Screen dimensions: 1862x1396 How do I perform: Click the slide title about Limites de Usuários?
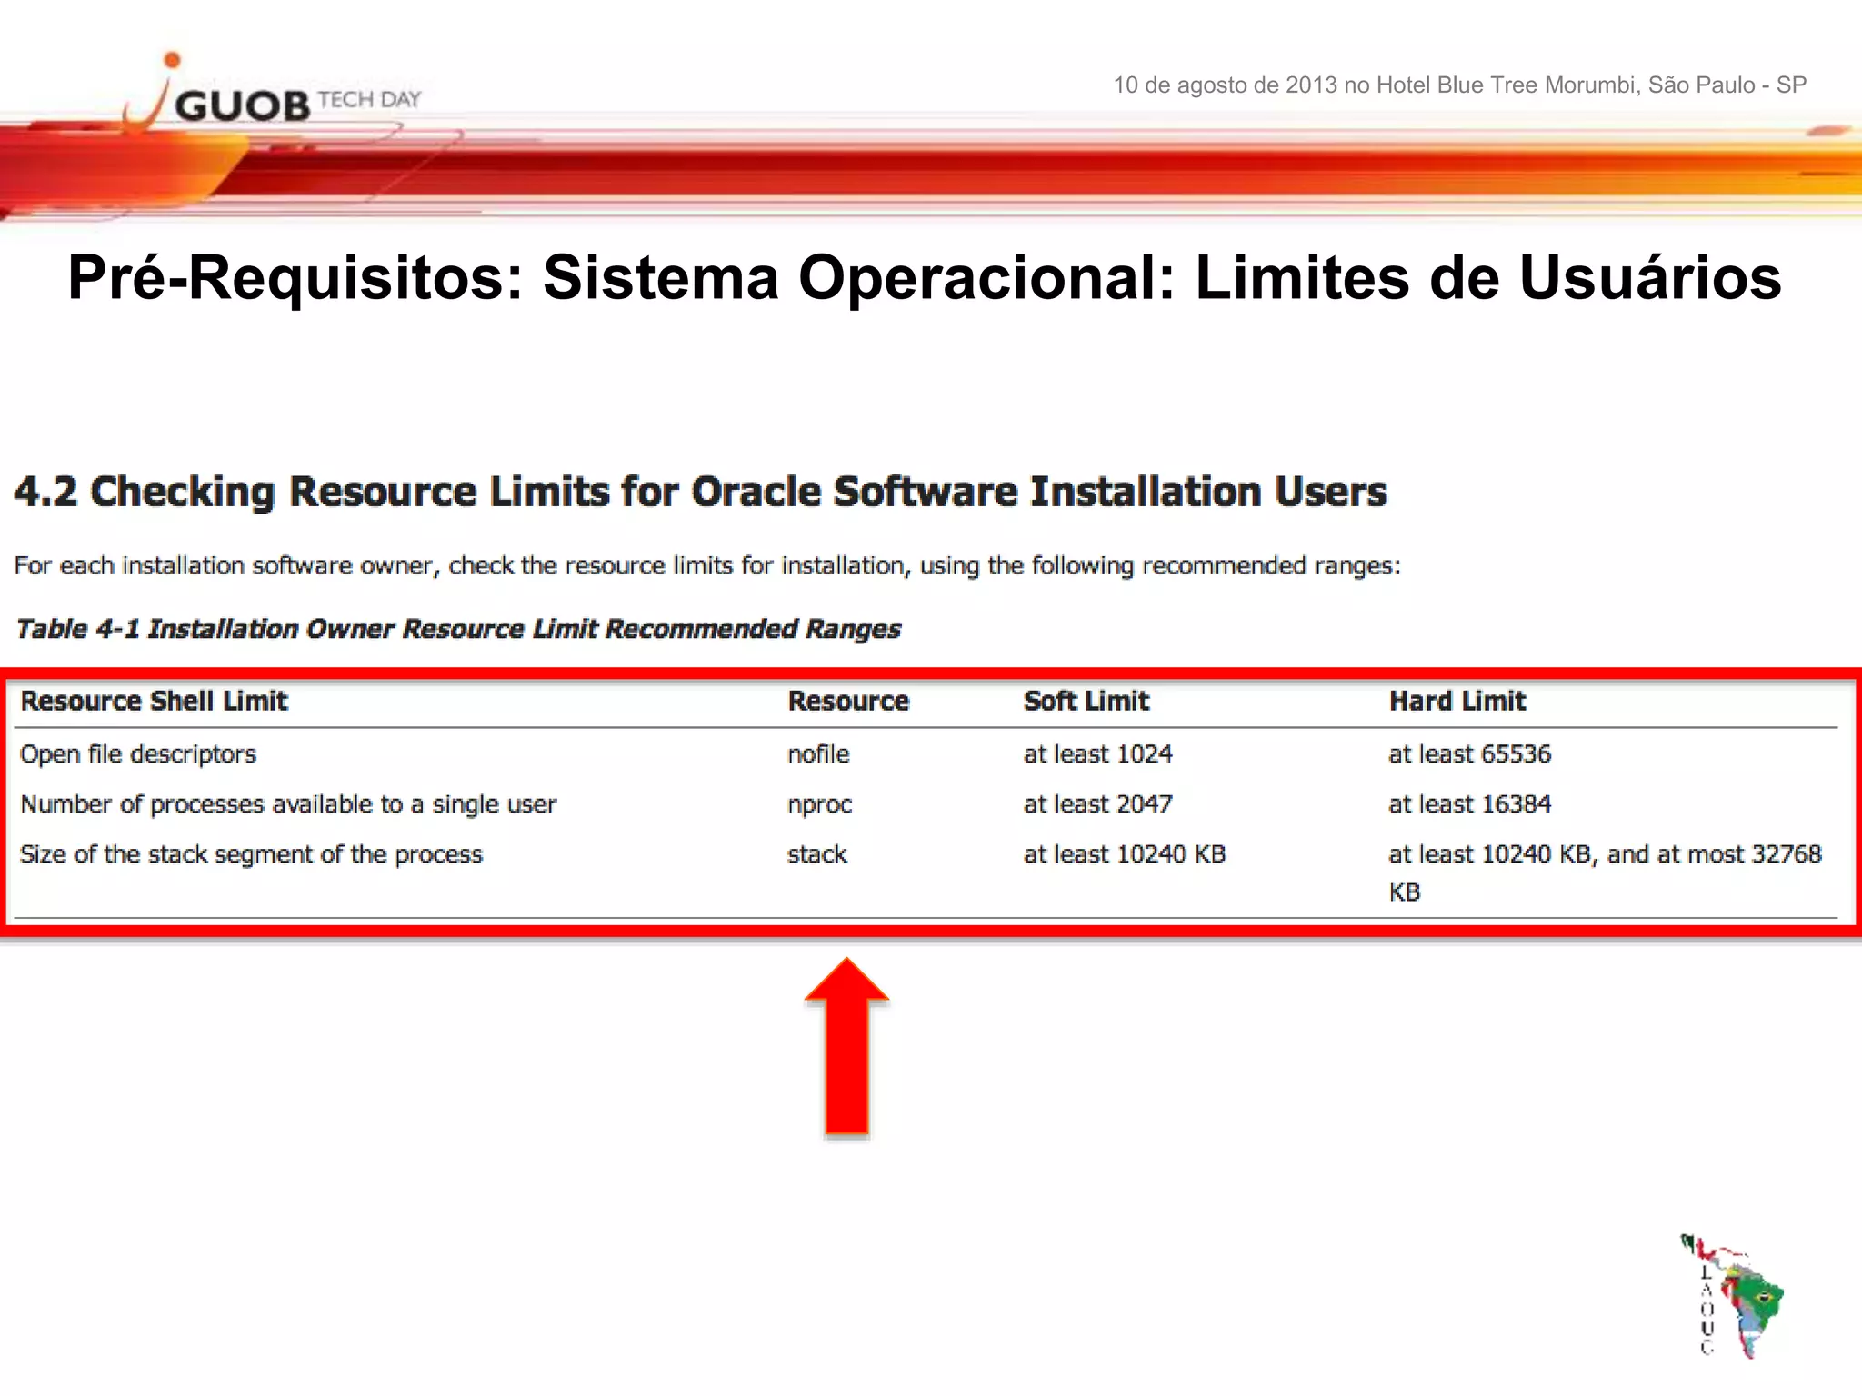924,277
